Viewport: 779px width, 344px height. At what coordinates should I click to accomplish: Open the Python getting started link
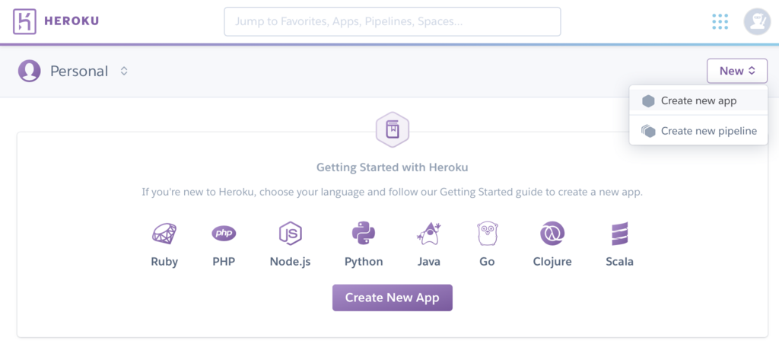click(x=364, y=262)
